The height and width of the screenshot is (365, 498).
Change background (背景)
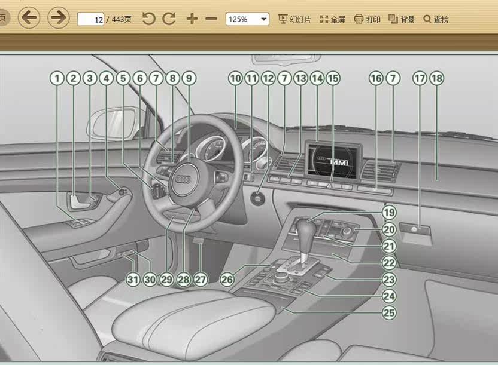(x=402, y=19)
